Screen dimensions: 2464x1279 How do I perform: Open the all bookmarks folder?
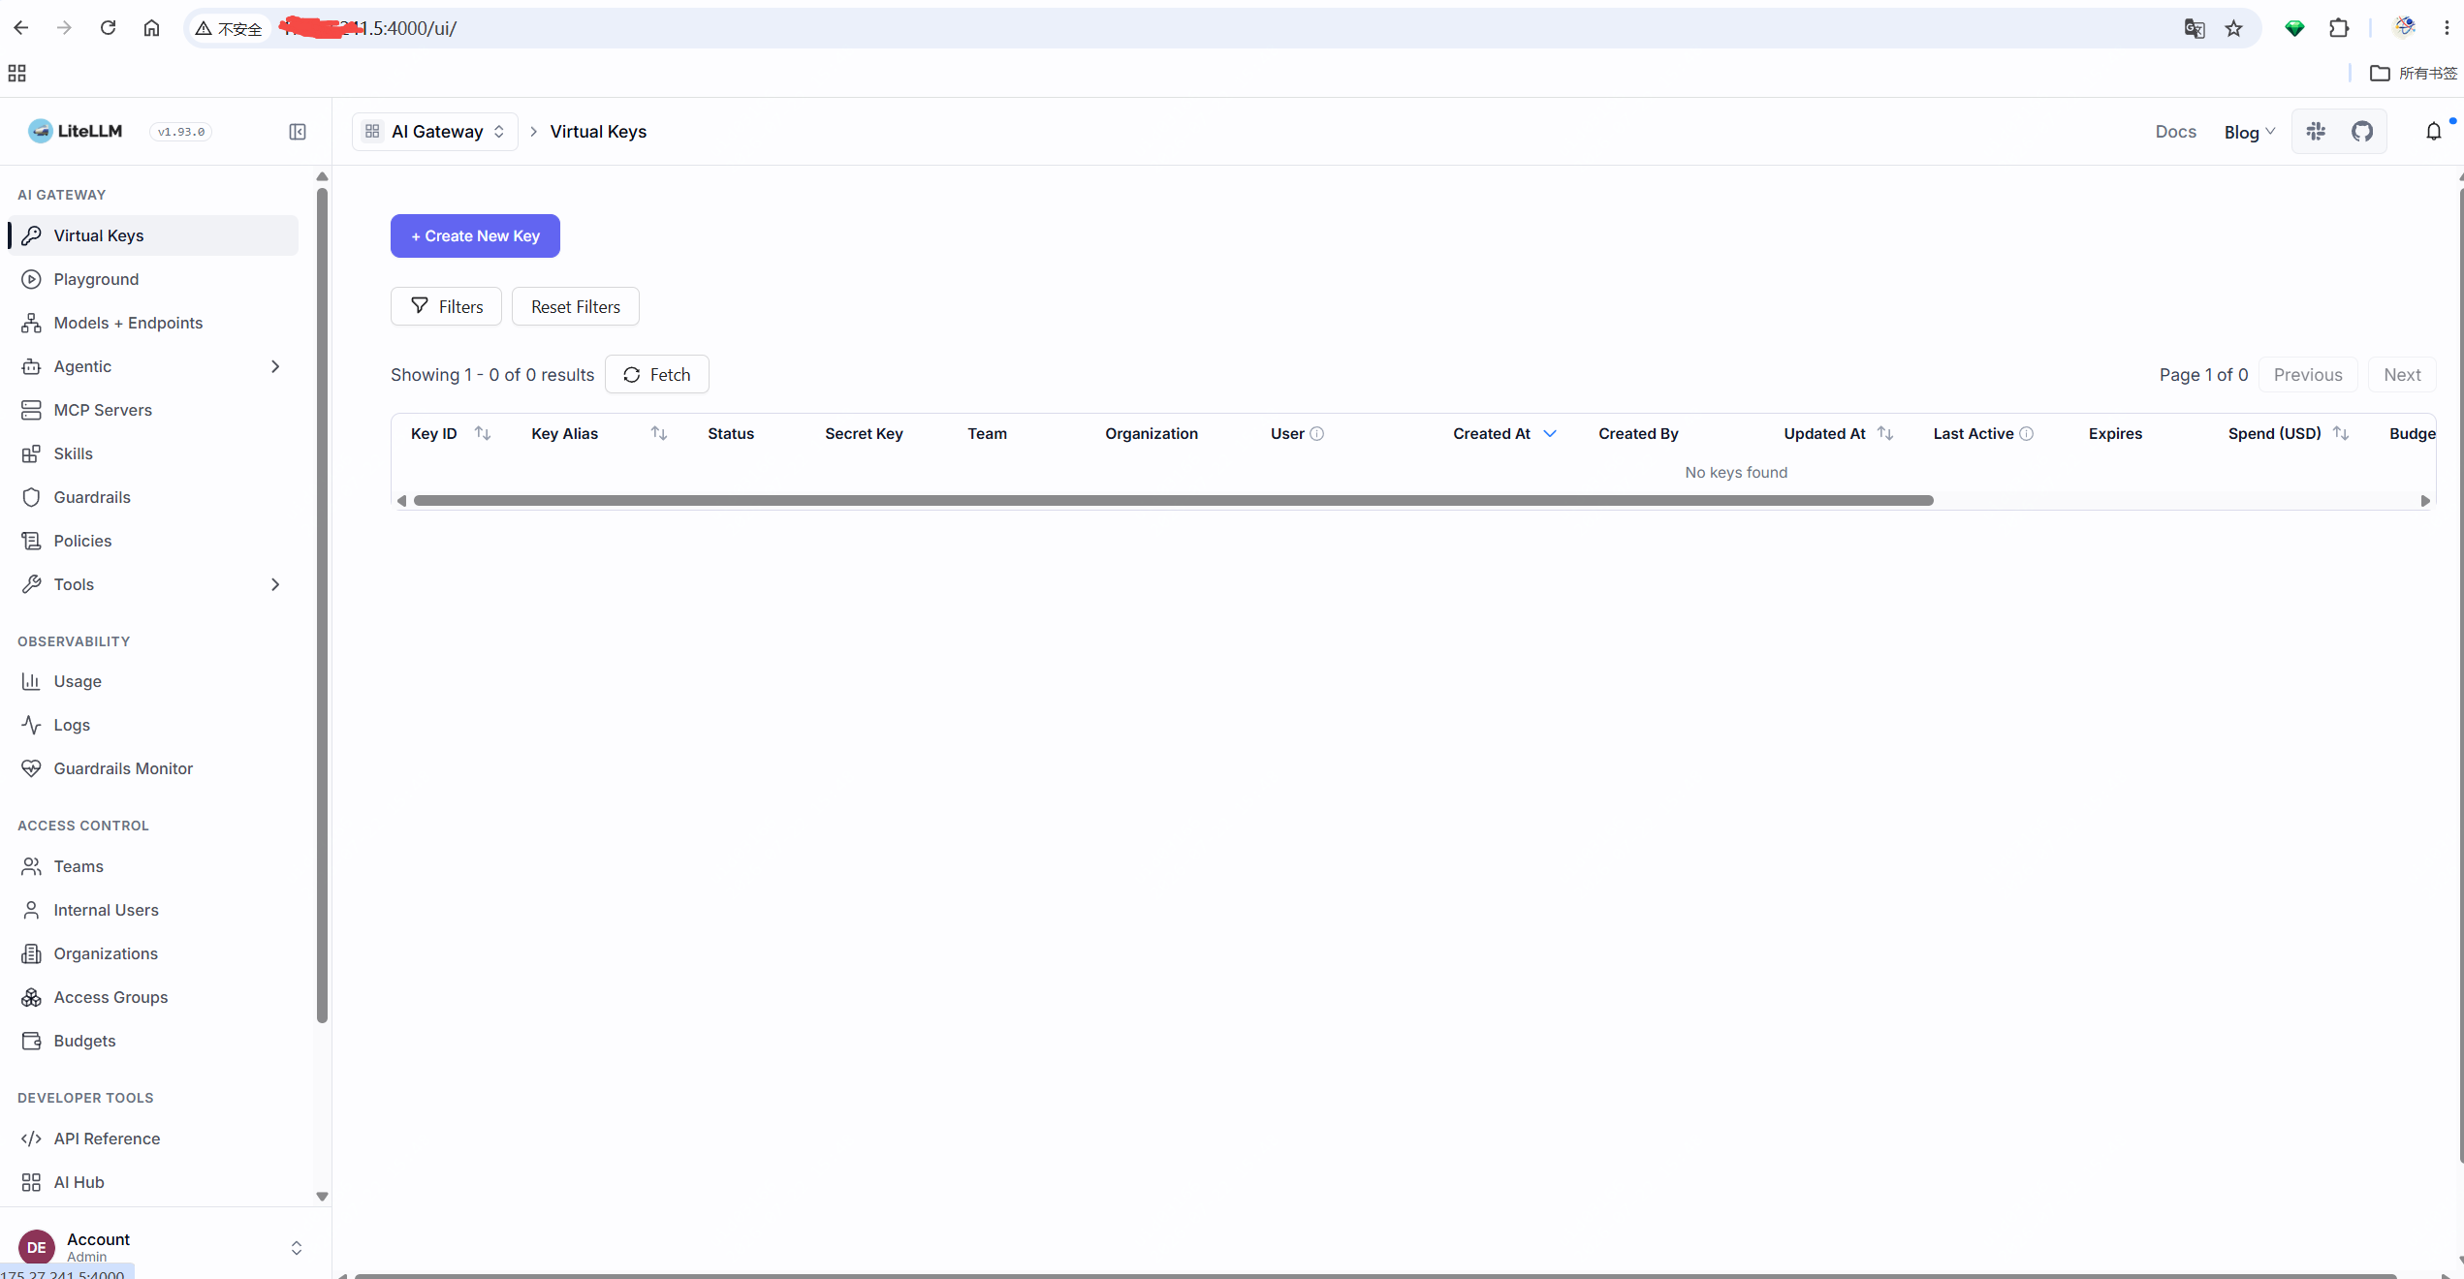(x=2413, y=74)
